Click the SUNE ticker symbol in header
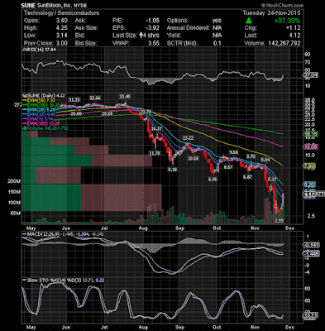Viewport: 325px width, 331px height. [27, 5]
